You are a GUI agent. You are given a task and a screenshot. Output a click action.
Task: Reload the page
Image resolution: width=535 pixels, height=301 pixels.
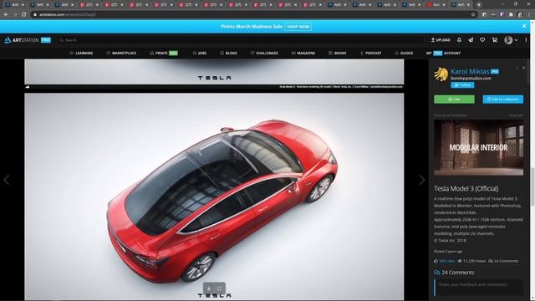[24, 15]
